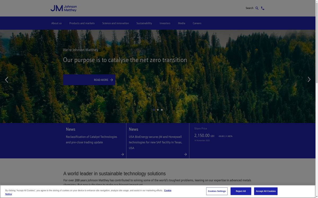Select the first carousel slide dot

[x=154, y=110]
